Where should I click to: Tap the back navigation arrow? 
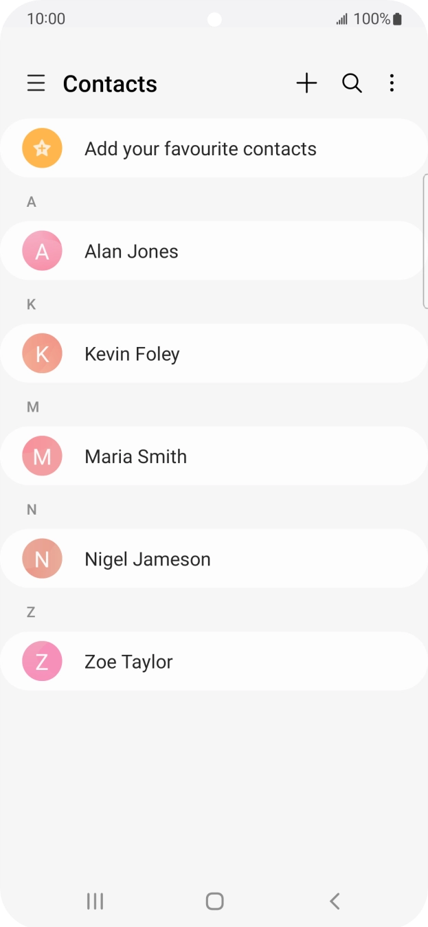335,901
